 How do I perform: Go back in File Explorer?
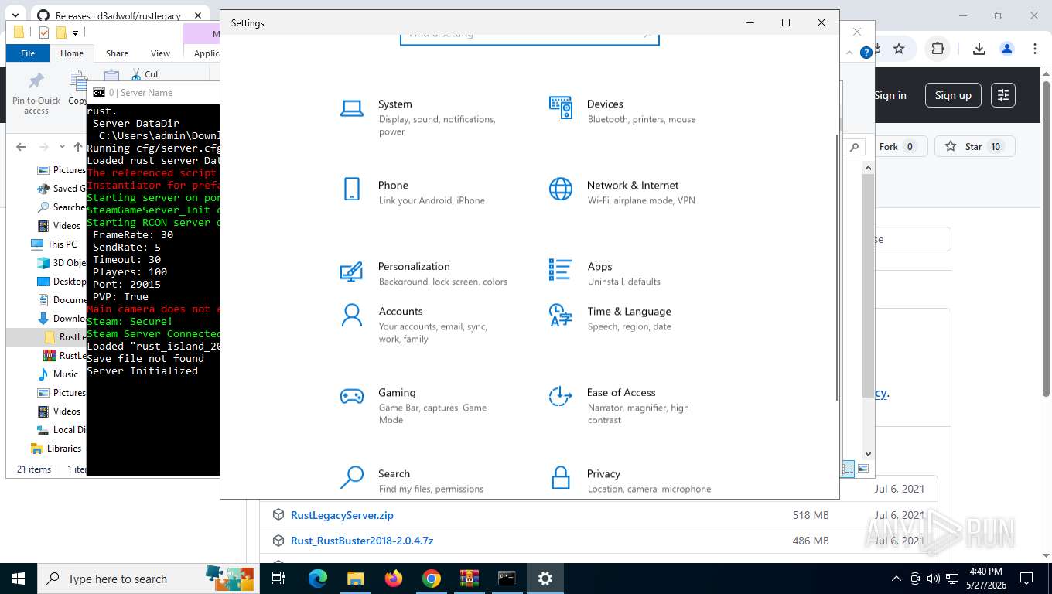click(x=21, y=147)
